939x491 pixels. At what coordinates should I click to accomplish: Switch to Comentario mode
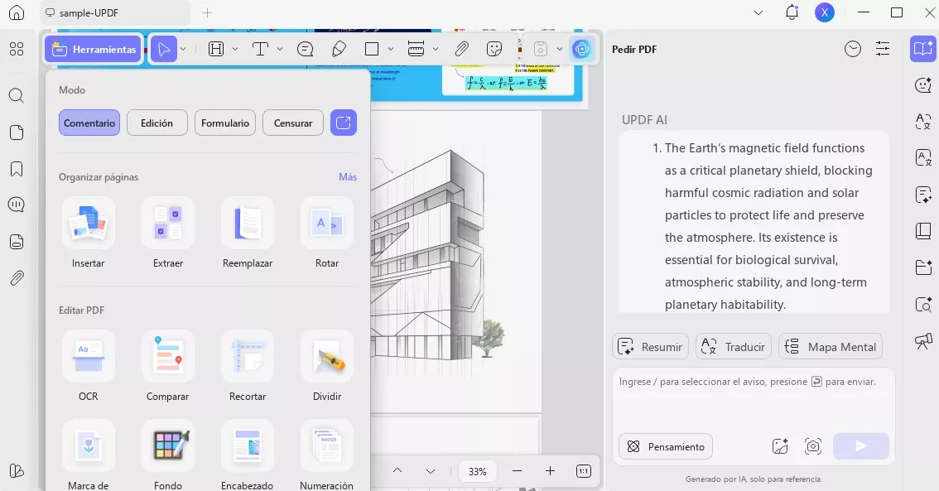click(x=89, y=123)
